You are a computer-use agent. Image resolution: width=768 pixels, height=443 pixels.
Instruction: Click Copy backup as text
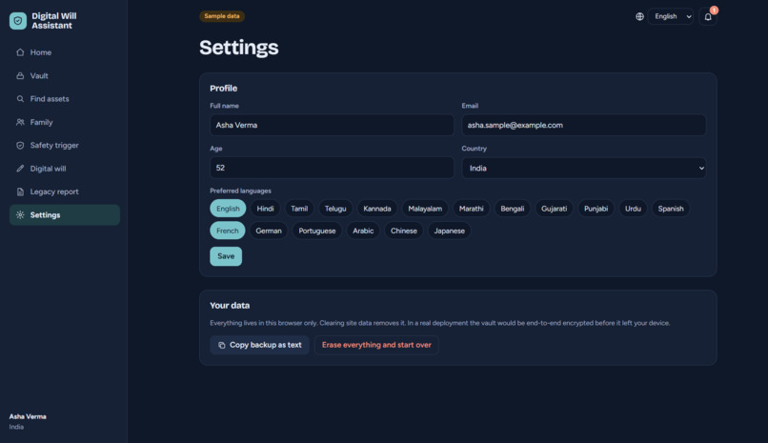pos(259,345)
